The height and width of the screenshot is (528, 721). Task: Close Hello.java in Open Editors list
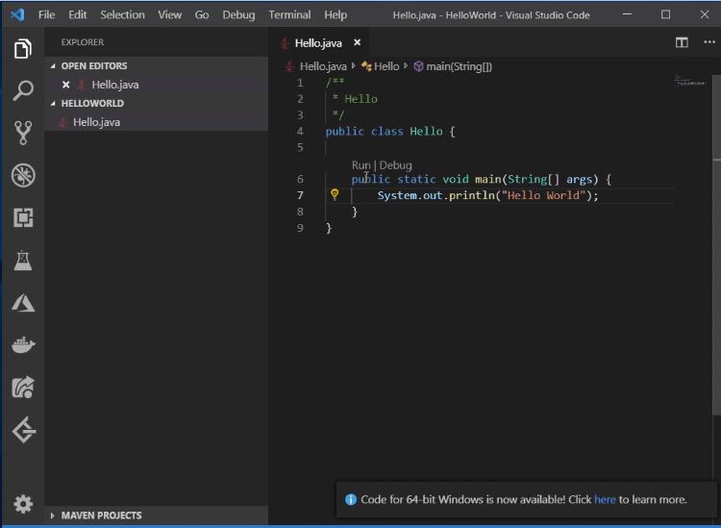coord(65,85)
